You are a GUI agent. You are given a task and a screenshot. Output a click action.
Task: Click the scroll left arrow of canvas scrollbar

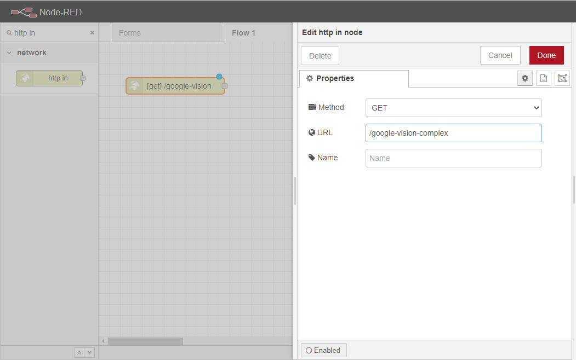[103, 341]
